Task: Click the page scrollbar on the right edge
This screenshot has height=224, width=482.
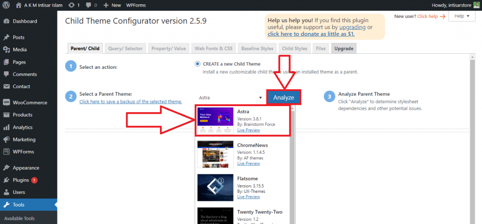Action: (473, 139)
